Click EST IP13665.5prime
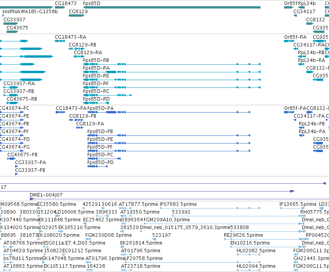 (x=298, y=204)
